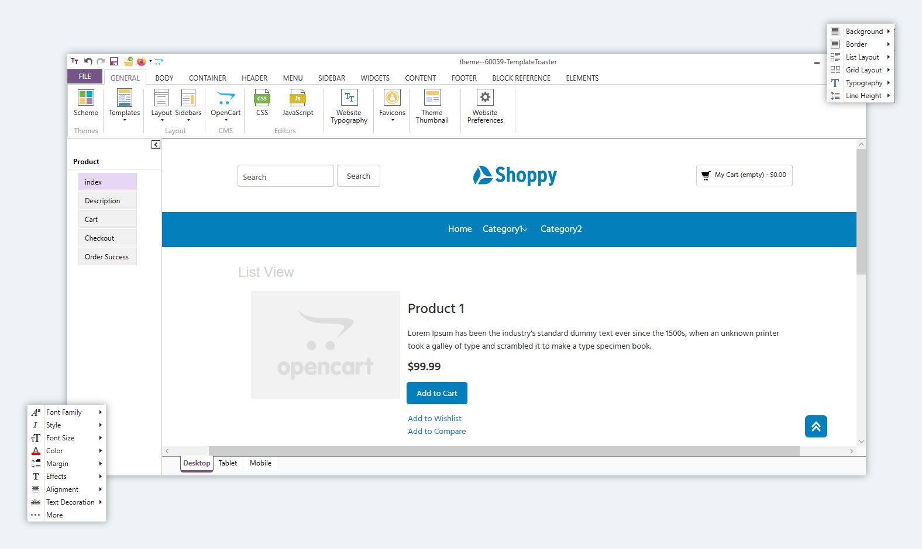This screenshot has height=549, width=922.
Task: Click the TemplateToaster logo icon in title bar
Action: 75,61
